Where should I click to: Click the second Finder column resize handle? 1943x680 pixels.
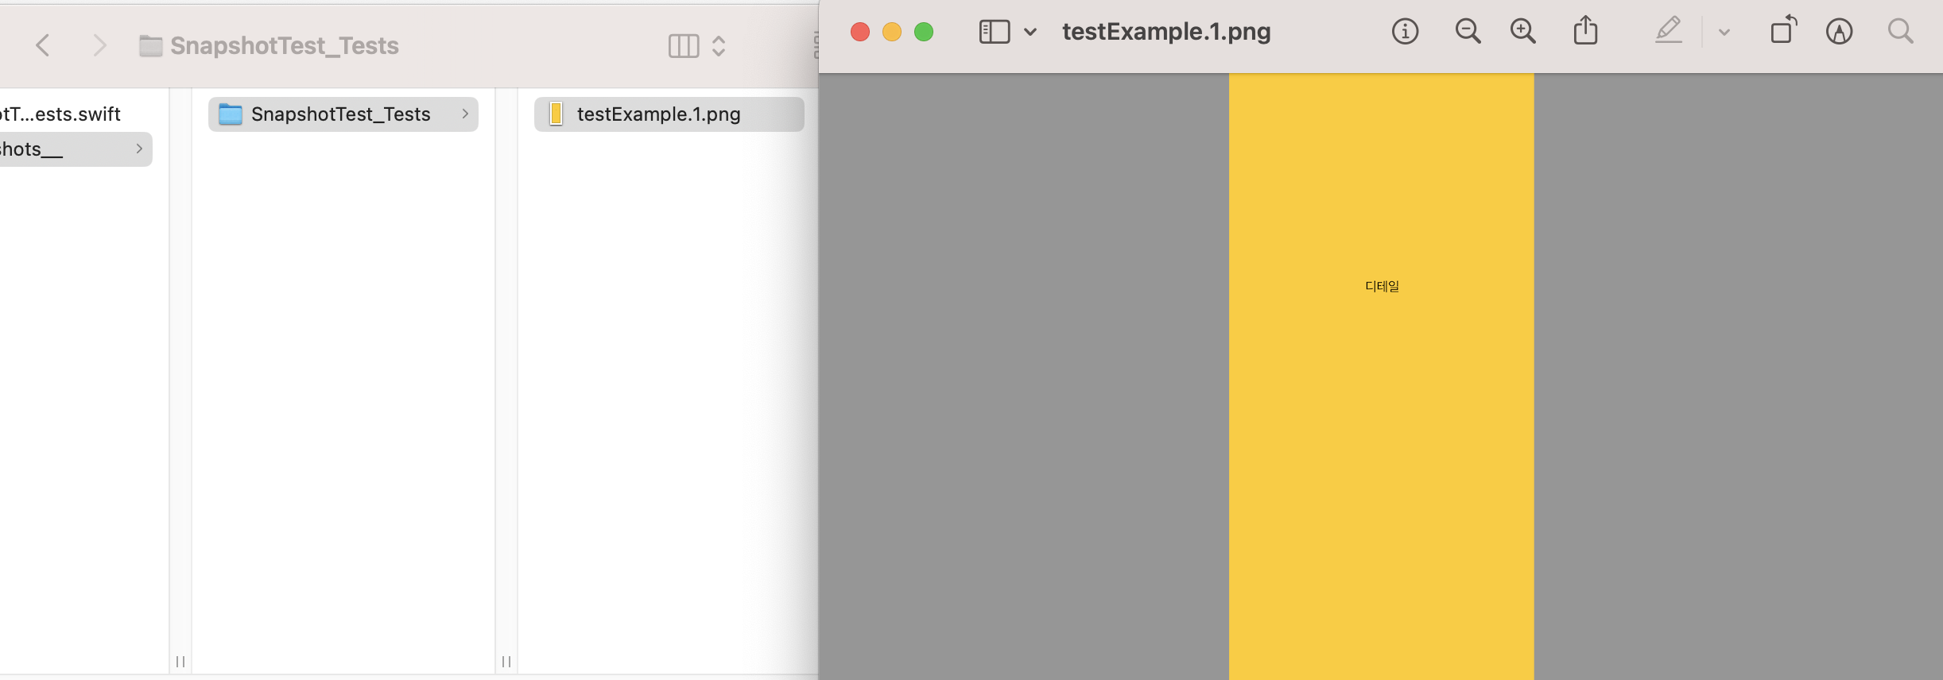pos(506,662)
